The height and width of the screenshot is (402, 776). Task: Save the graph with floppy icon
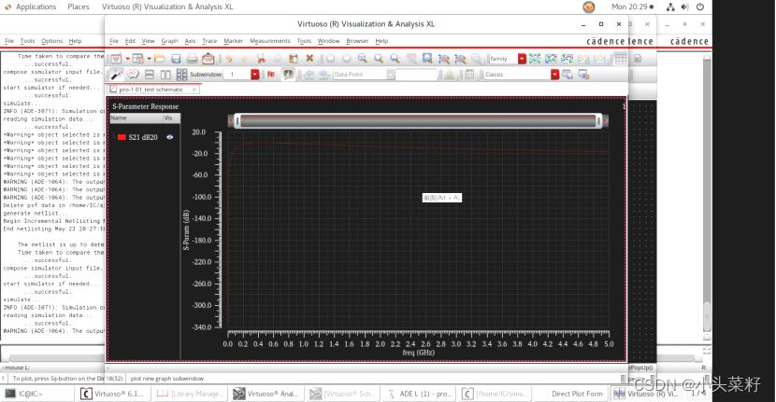[176, 59]
